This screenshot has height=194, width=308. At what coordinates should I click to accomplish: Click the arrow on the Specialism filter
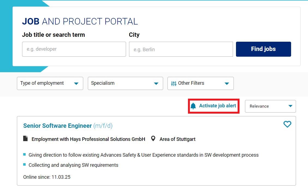[156, 84]
